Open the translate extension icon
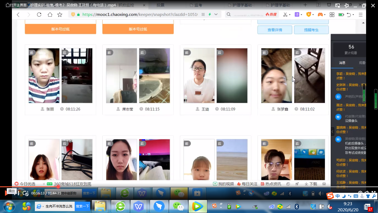The width and height of the screenshot is (378, 213). [x=297, y=15]
